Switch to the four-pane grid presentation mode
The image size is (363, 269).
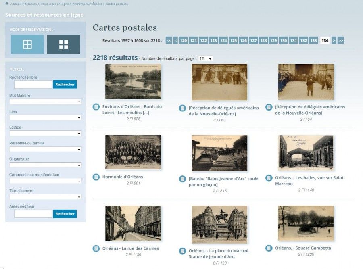coord(27,44)
